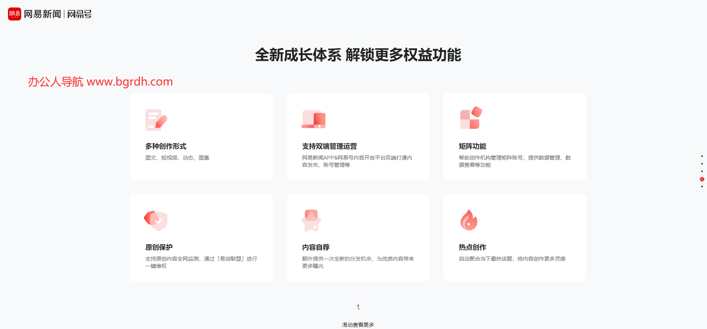Click the 内容自荐 star icon
The image size is (707, 329).
[x=311, y=220]
